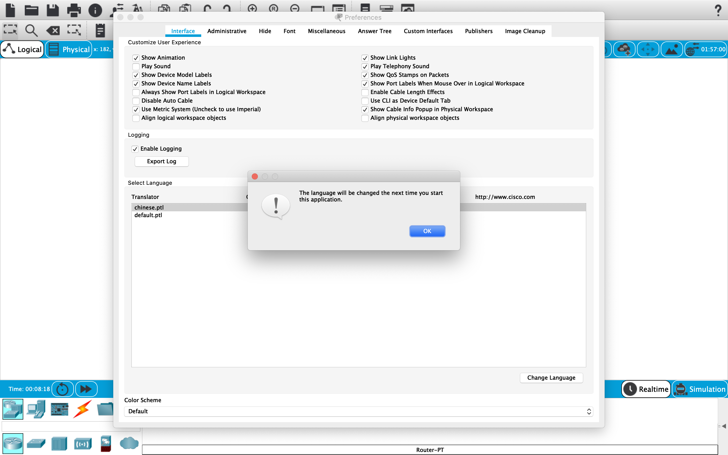Click the Print icon in toolbar

tap(74, 10)
